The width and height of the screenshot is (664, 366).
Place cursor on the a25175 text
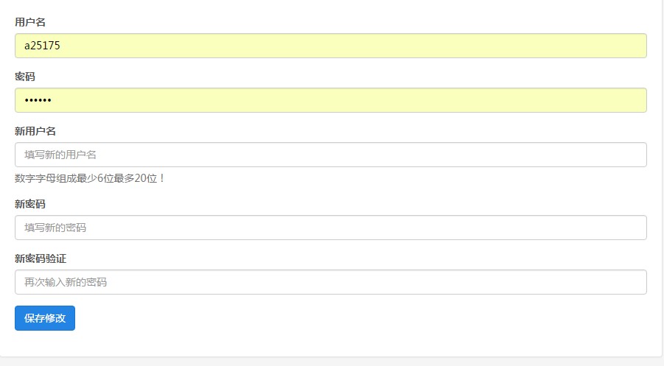42,46
